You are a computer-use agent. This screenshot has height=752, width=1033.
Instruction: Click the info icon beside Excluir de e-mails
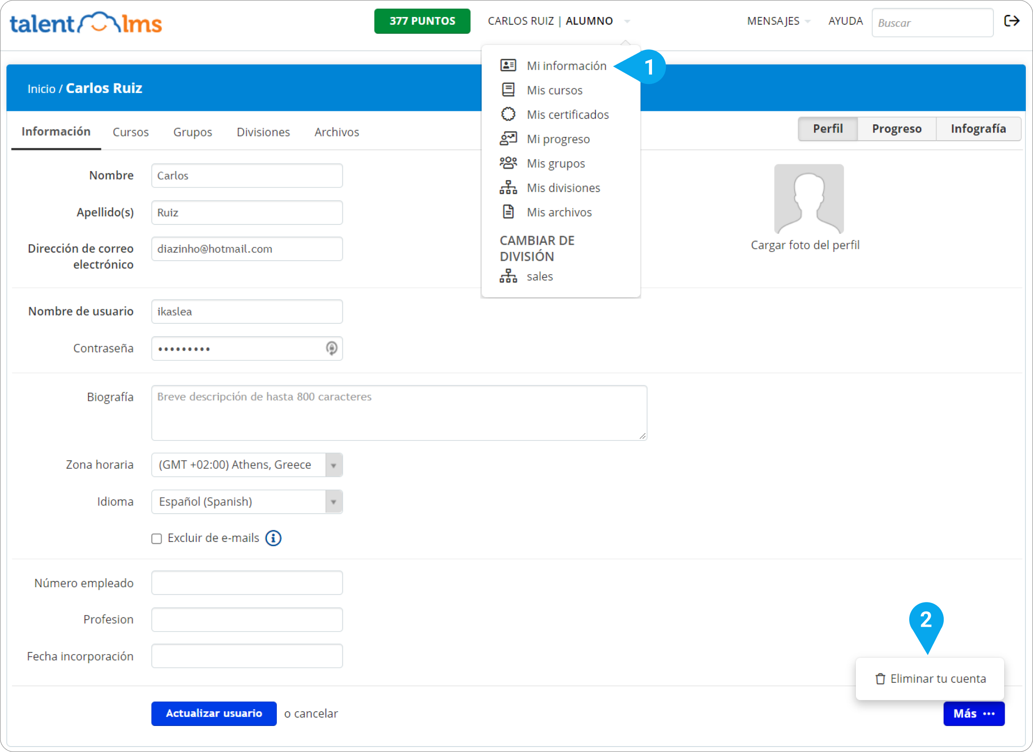(273, 538)
